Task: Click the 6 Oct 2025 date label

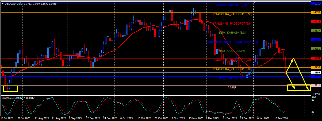Action: [126, 118]
